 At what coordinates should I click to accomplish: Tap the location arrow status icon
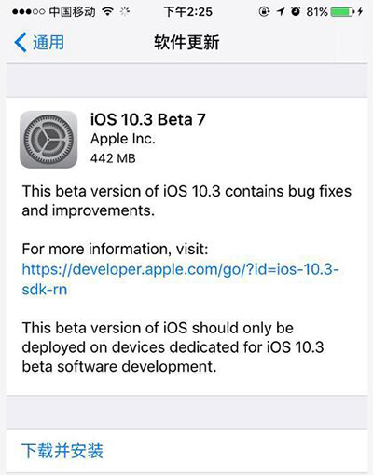(x=281, y=12)
